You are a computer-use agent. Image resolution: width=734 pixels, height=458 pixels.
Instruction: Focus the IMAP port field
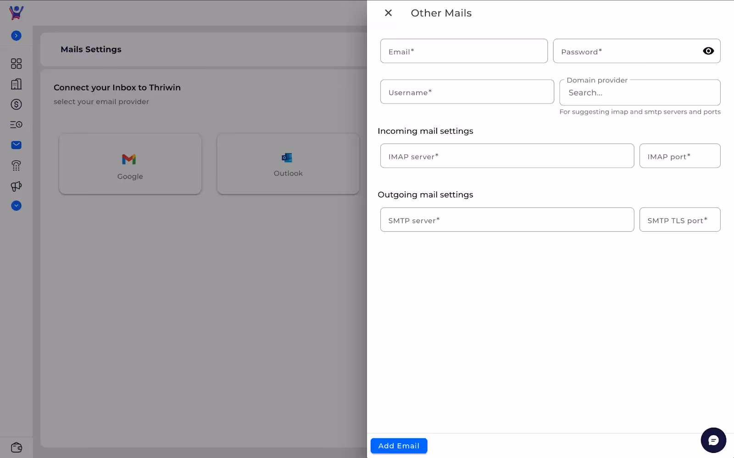679,156
